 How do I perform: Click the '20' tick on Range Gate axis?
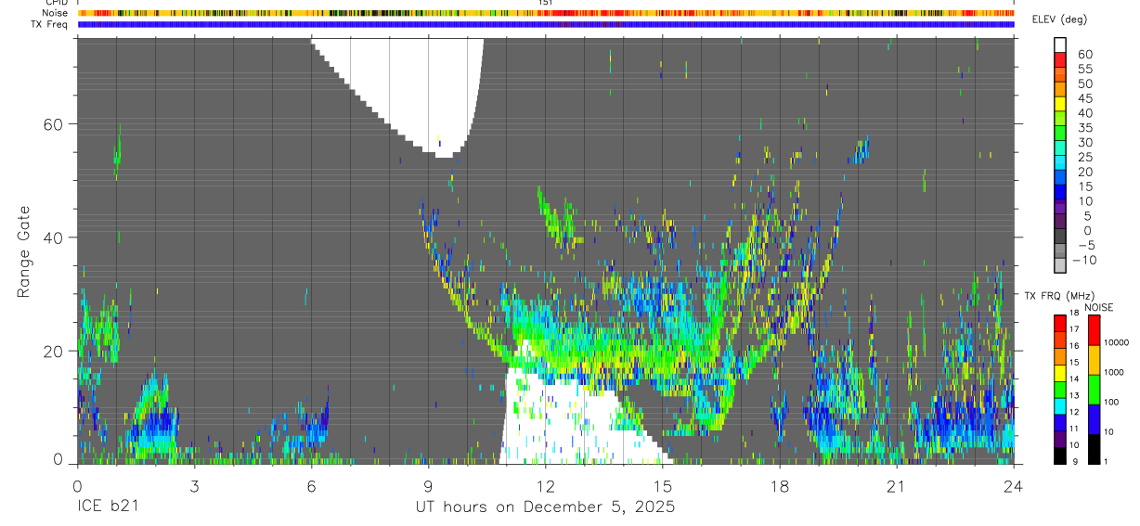click(x=54, y=351)
